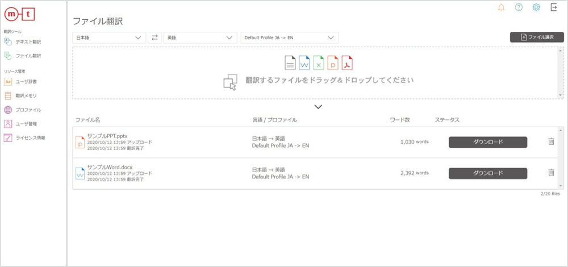
Task: Go to テキスト翻訳 in sidebar
Action: click(27, 41)
